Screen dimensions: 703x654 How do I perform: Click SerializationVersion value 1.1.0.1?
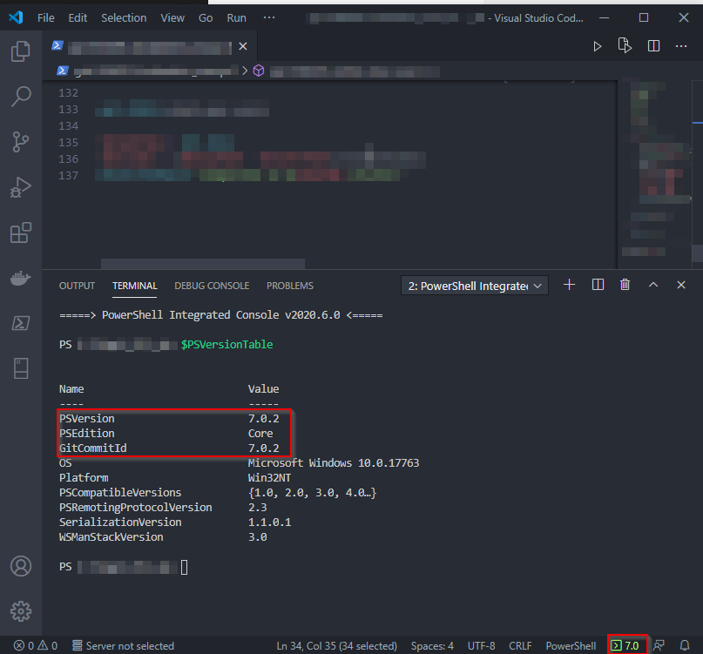(269, 522)
